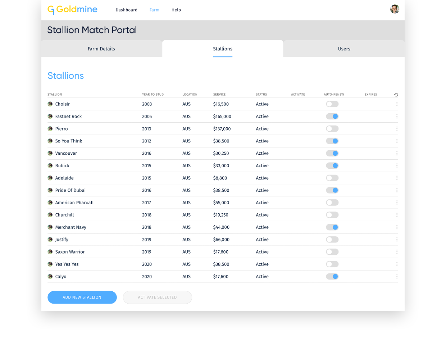Open the more options menu for Calyx

397,277
